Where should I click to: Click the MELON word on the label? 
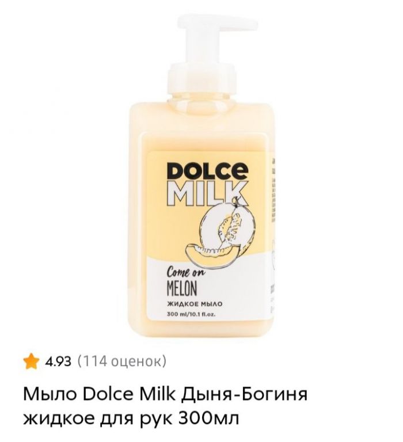[x=182, y=289]
